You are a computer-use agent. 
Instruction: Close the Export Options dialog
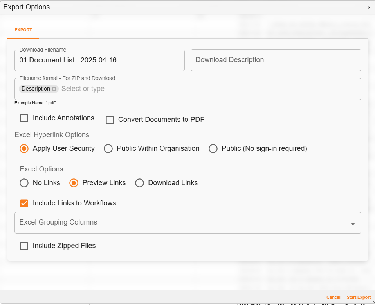369,7
